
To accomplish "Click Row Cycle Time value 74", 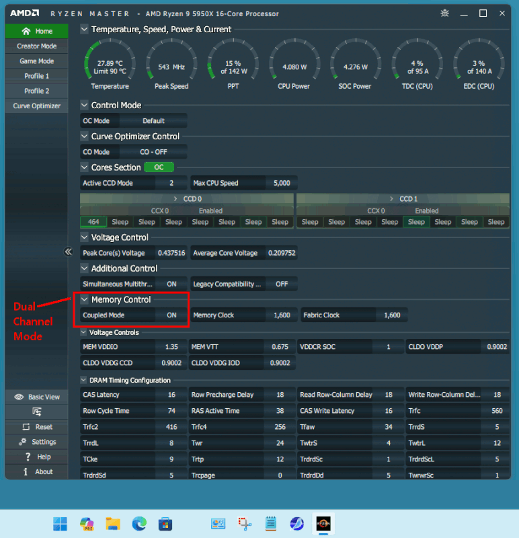I will click(x=171, y=411).
